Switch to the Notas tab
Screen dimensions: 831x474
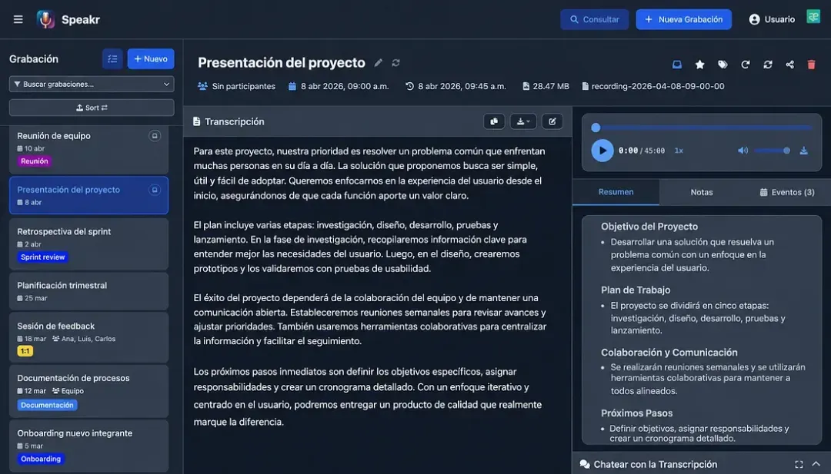701,192
